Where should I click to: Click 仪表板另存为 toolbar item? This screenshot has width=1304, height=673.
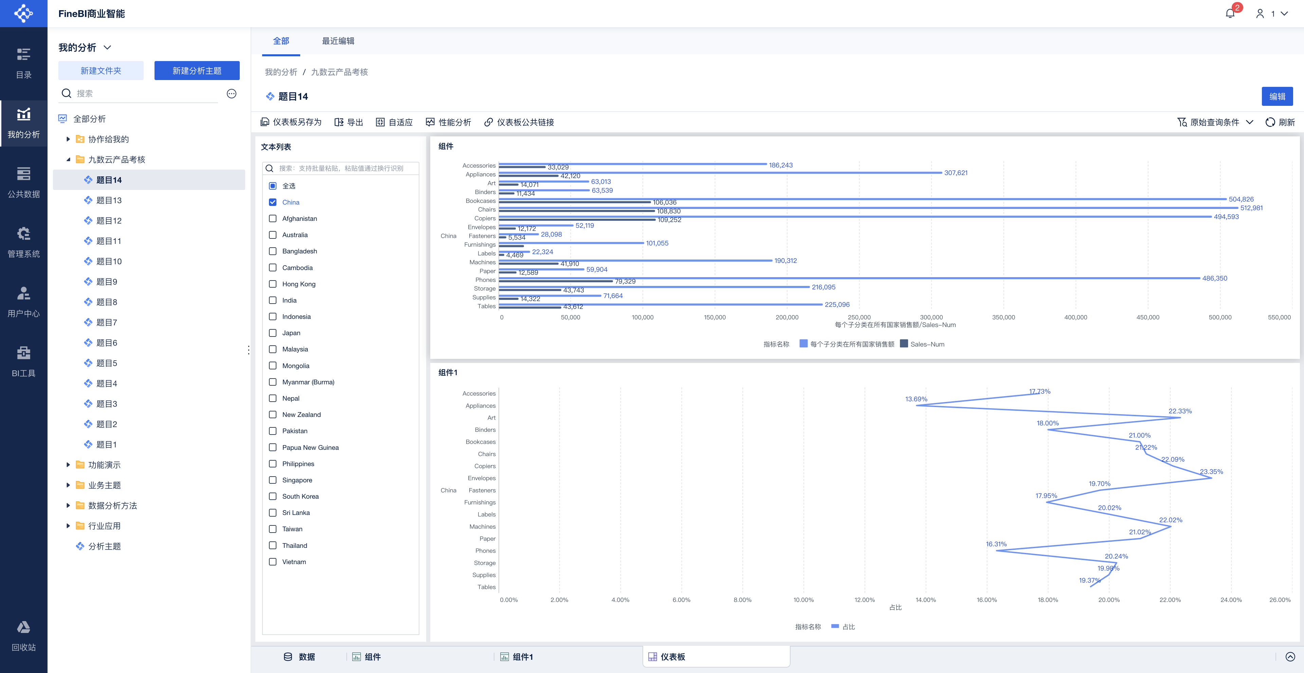click(291, 122)
